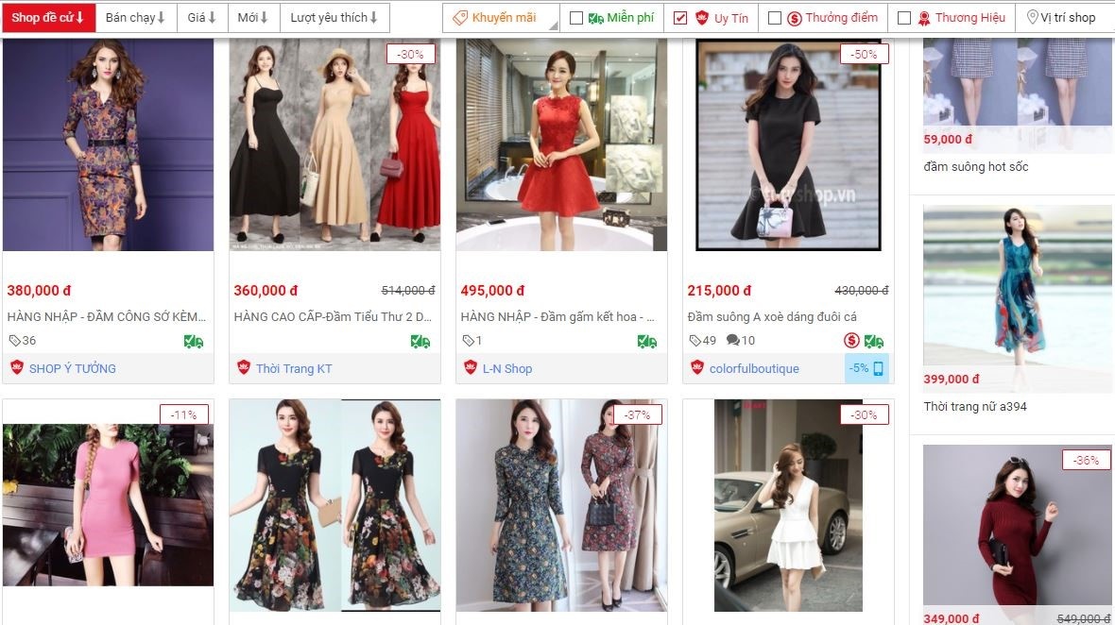The image size is (1115, 625).
Task: Click the free shipping truck icon on the 380,000 đ item
Action: point(194,342)
